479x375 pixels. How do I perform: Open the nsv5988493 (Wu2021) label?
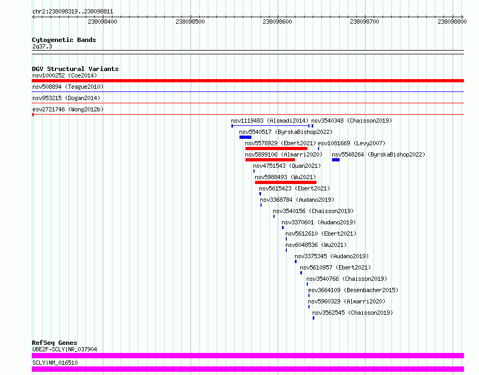click(285, 177)
